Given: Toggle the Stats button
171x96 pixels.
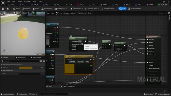Looking at the screenshot, I should point(122,9).
